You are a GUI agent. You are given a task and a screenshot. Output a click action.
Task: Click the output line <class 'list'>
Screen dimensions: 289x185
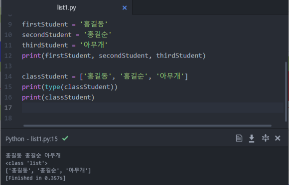point(26,163)
